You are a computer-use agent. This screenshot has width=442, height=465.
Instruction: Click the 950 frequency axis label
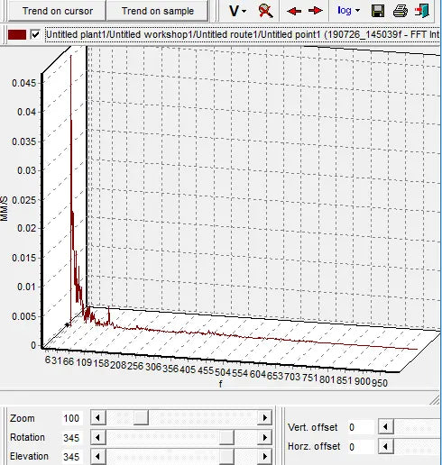click(380, 383)
